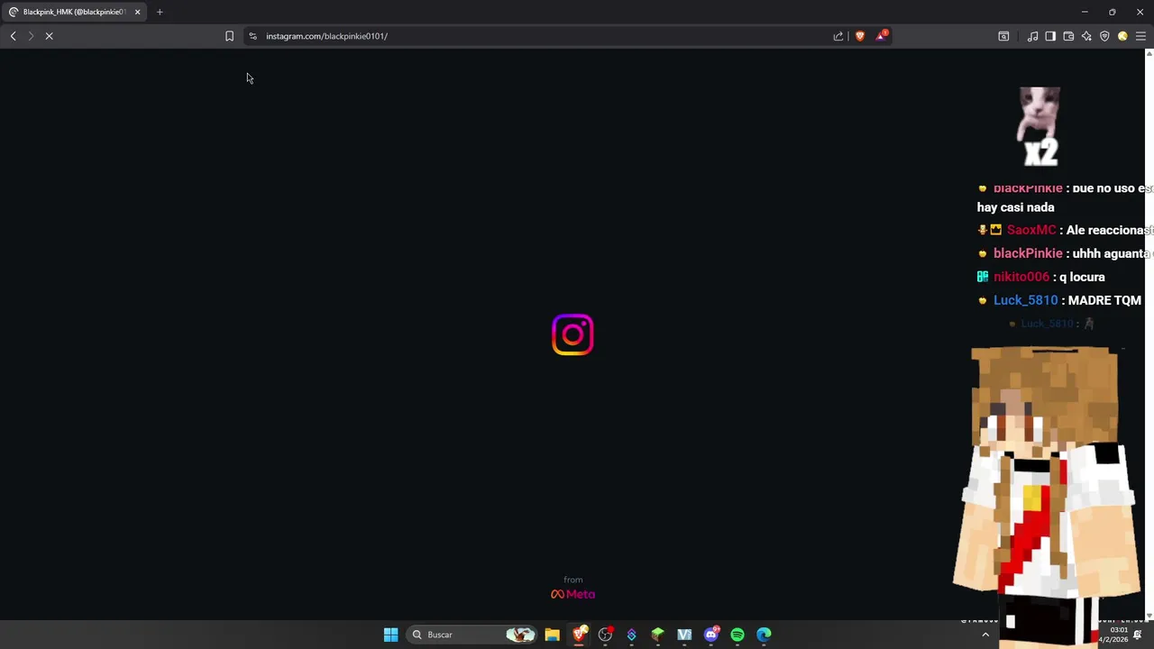
Task: Bookmark this Instagram page
Action: [x=229, y=36]
